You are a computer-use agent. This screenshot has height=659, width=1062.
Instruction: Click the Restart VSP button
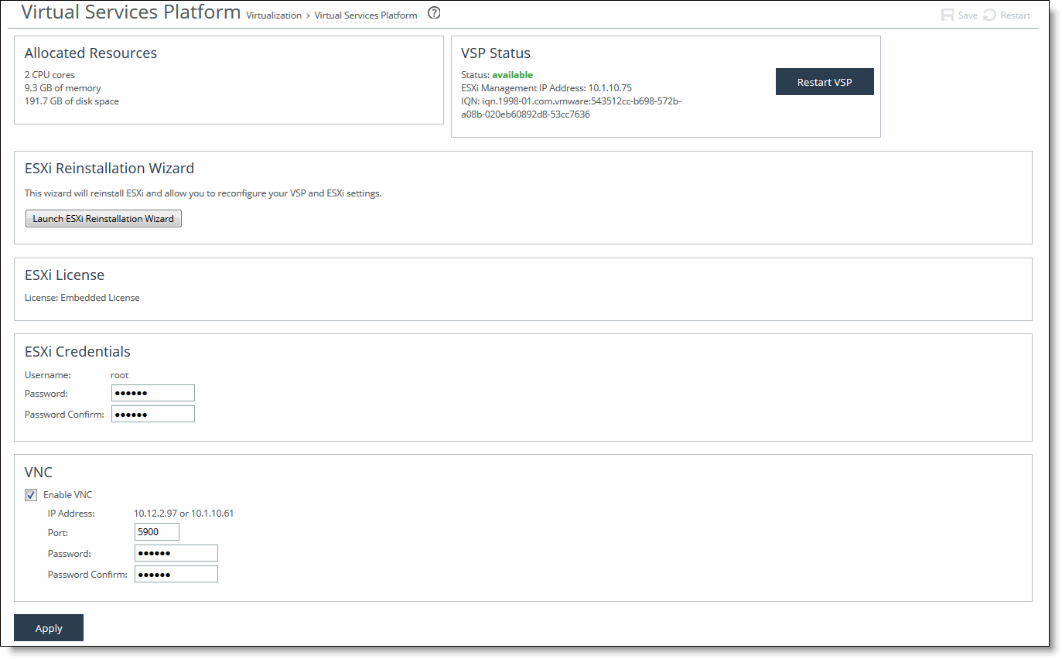[x=825, y=82]
